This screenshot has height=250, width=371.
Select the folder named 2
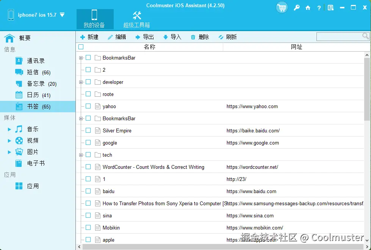coord(220,70)
